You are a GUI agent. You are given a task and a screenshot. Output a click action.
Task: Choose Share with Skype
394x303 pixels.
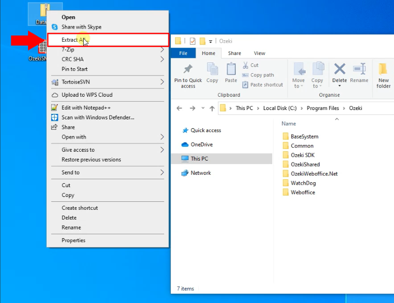click(108, 27)
